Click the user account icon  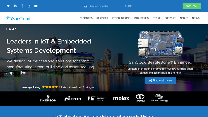click(86, 6)
